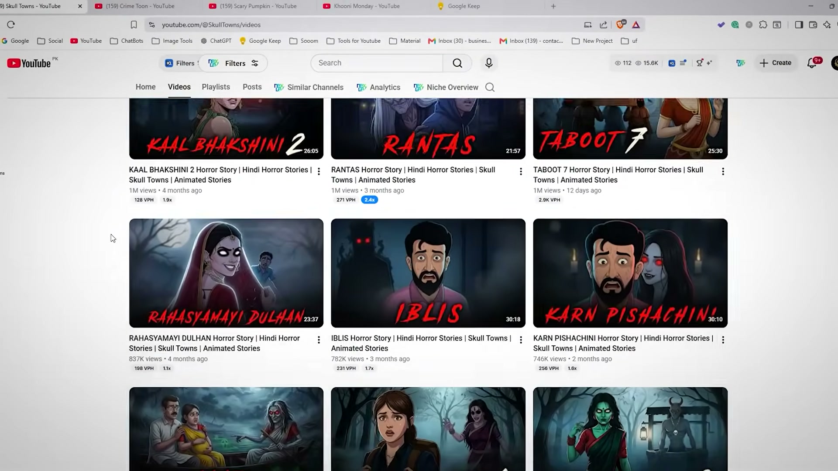Switch to the Home channel tab
The image size is (838, 471).
click(145, 87)
